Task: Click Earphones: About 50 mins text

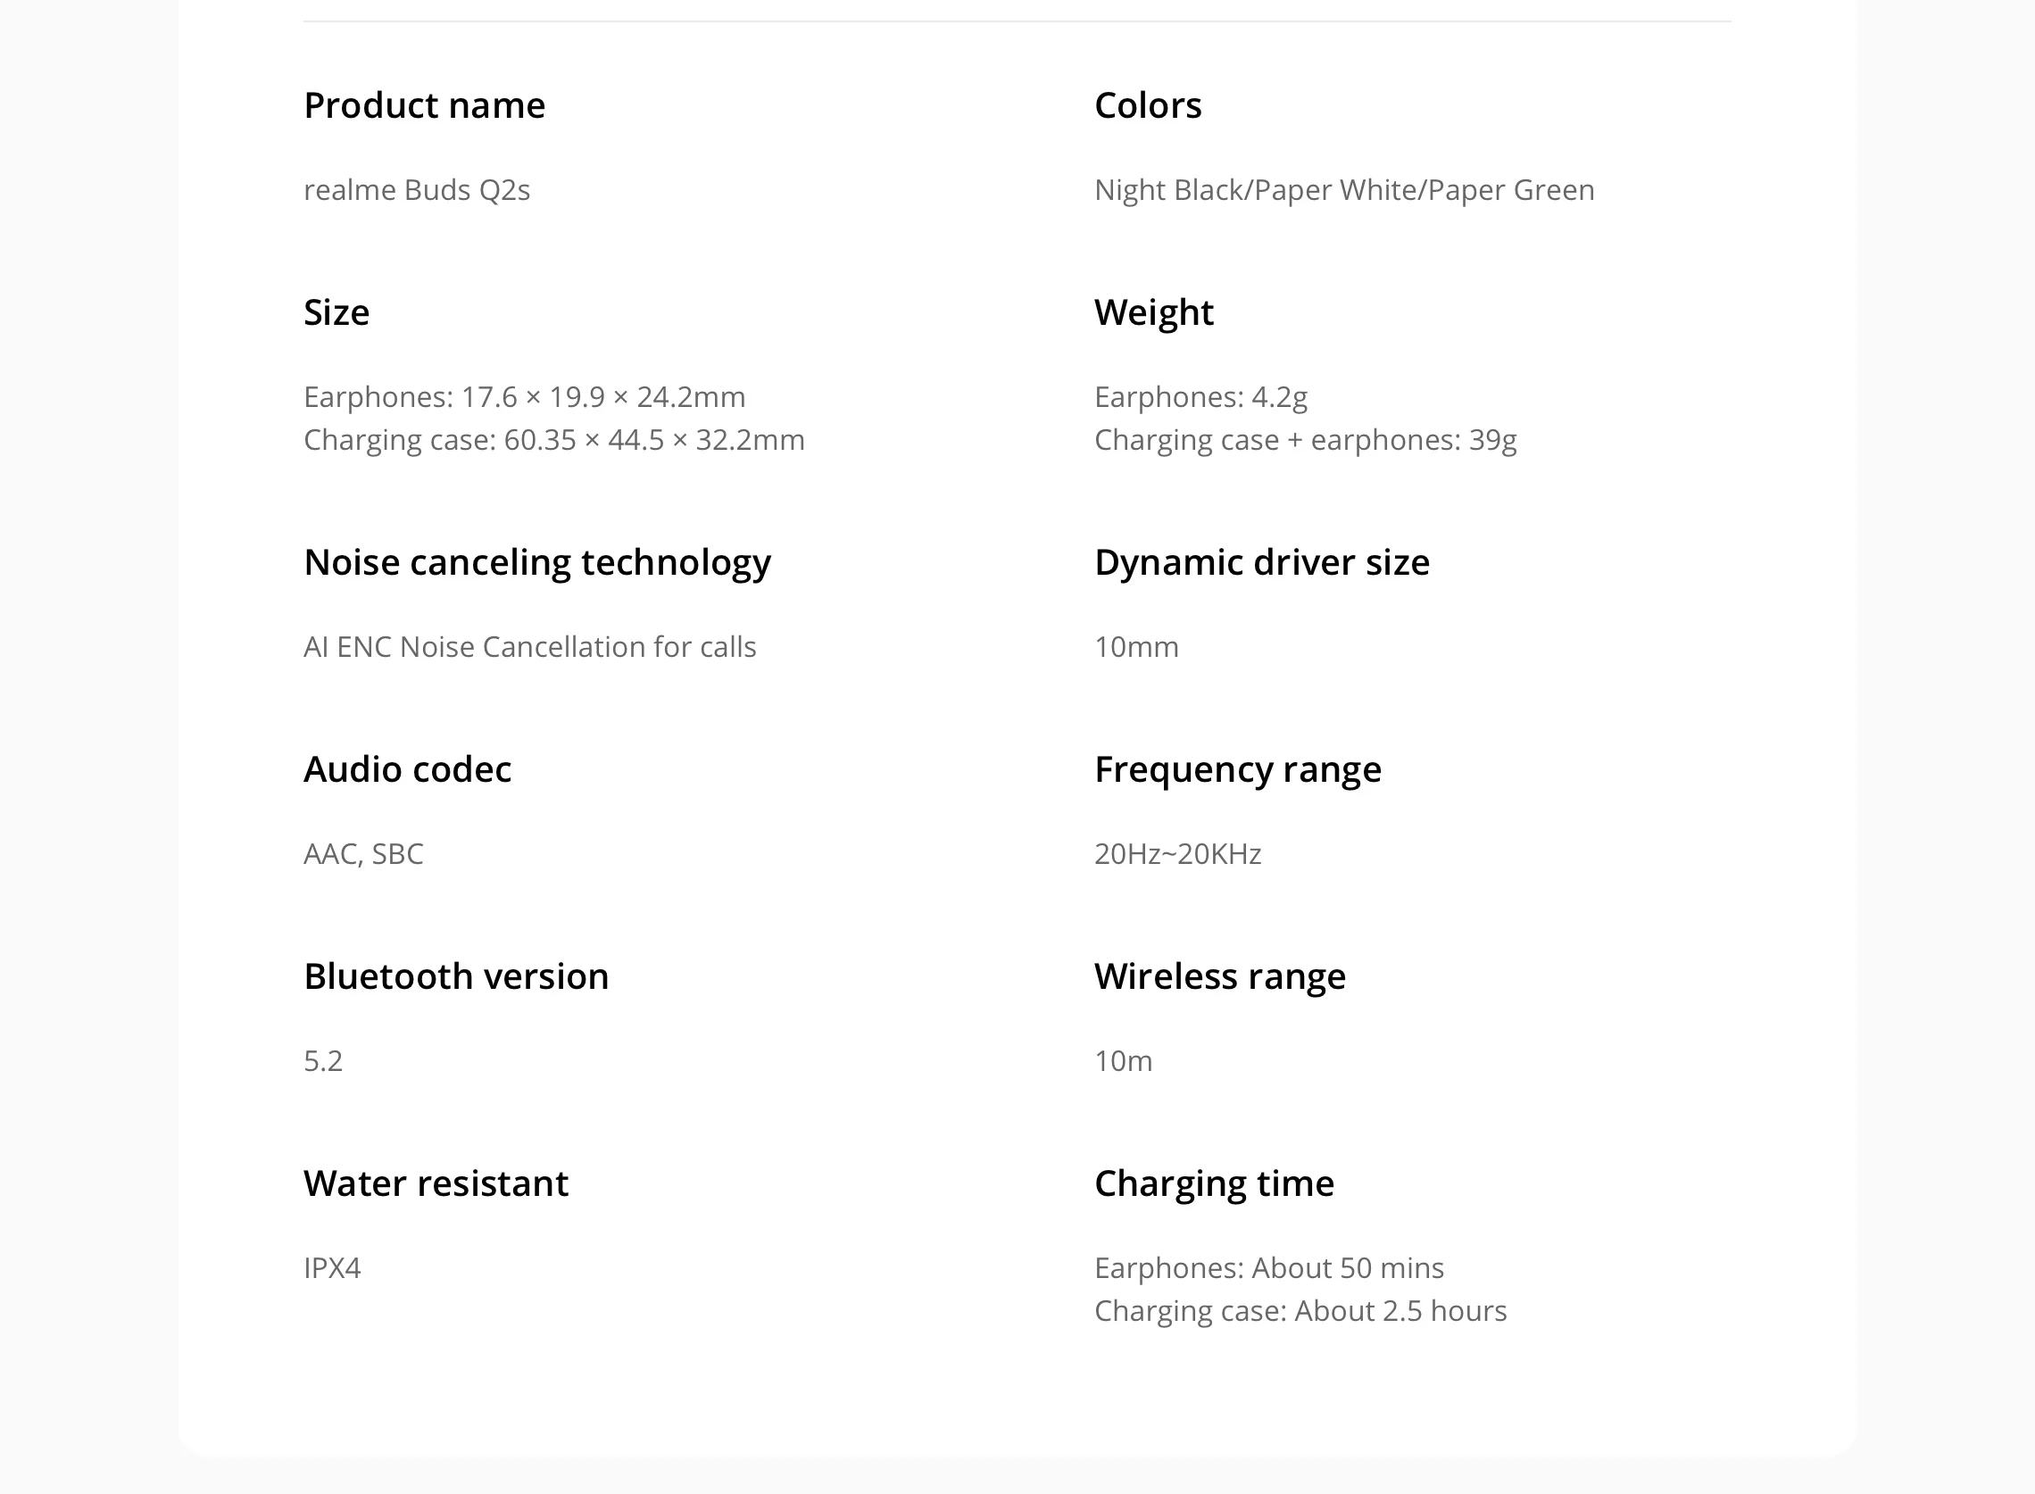Action: [x=1269, y=1268]
